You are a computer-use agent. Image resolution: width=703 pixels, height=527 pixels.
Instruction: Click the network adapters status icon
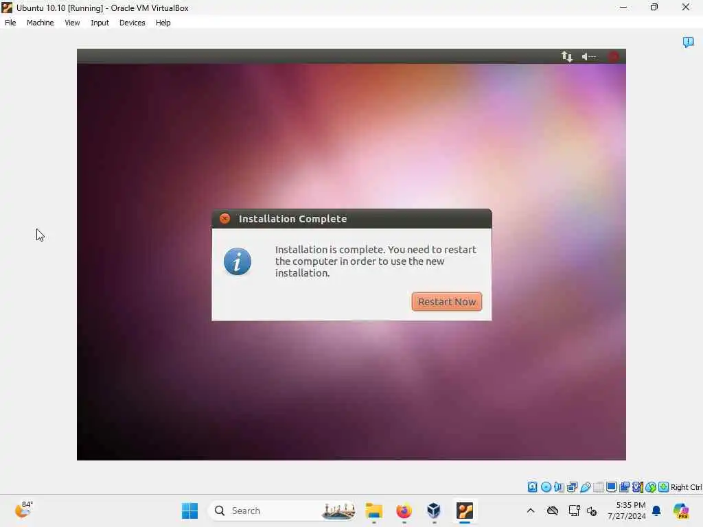pyautogui.click(x=572, y=487)
